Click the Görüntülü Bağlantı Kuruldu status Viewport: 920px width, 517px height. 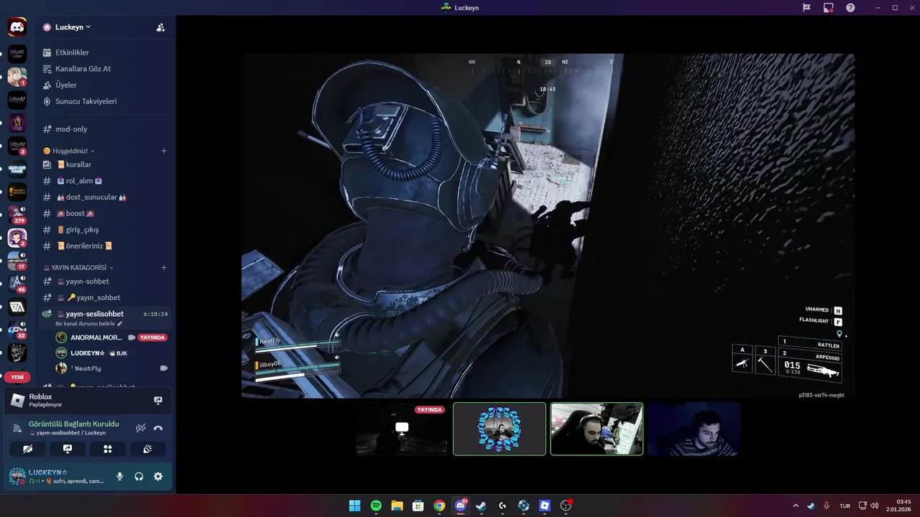(x=73, y=424)
